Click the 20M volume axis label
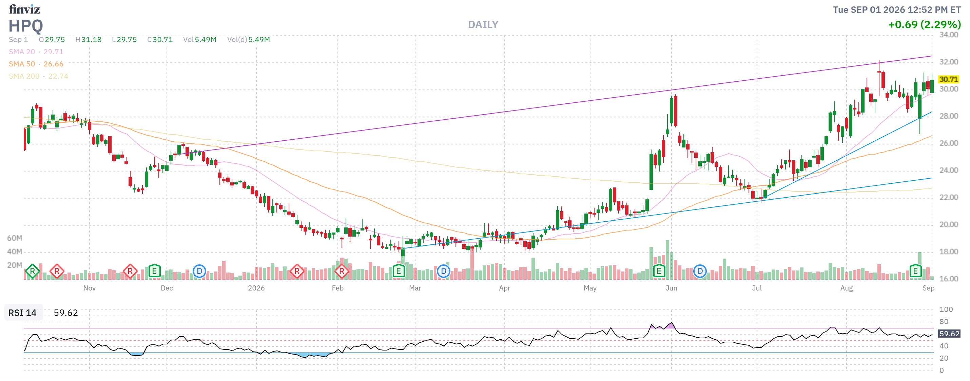Screen dimensions: 970x381 point(15,265)
